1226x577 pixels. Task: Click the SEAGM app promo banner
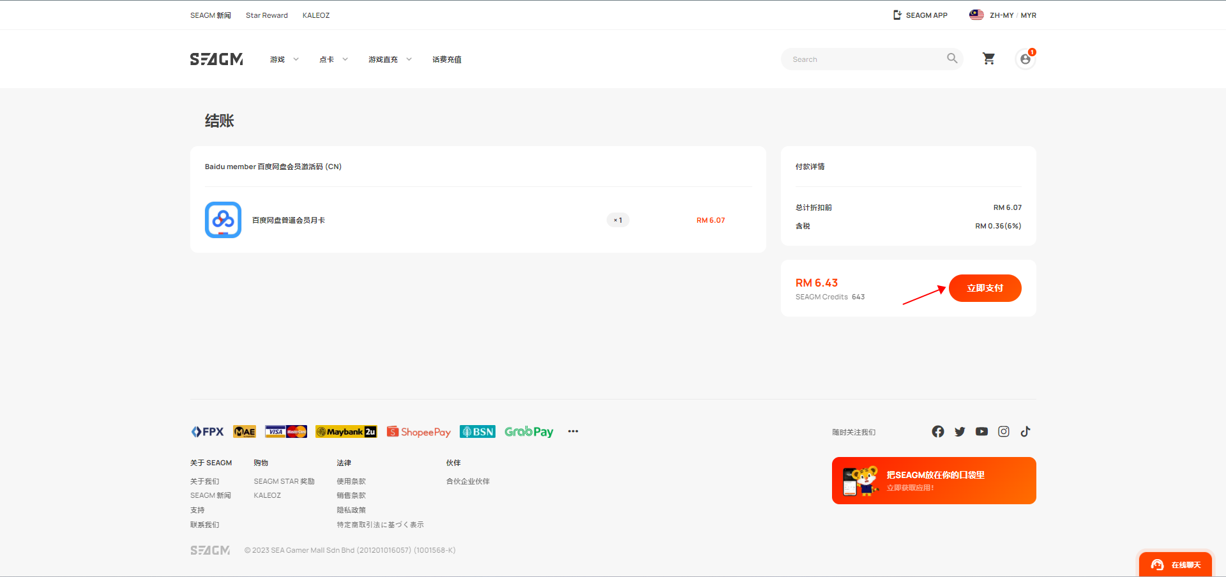pos(934,481)
